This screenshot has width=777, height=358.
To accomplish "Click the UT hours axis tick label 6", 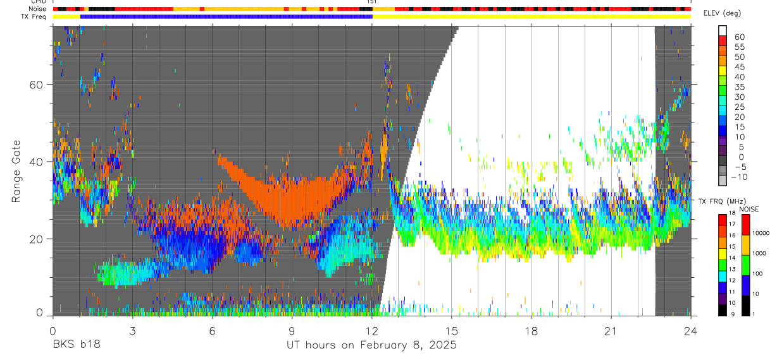I will pyautogui.click(x=212, y=331).
